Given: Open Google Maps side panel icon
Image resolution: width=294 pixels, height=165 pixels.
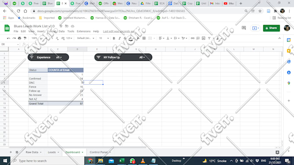Looking at the screenshot, I should (x=289, y=83).
